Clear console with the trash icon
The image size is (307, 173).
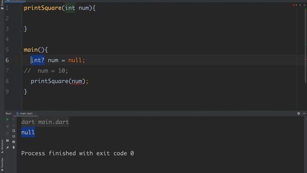tap(13, 147)
